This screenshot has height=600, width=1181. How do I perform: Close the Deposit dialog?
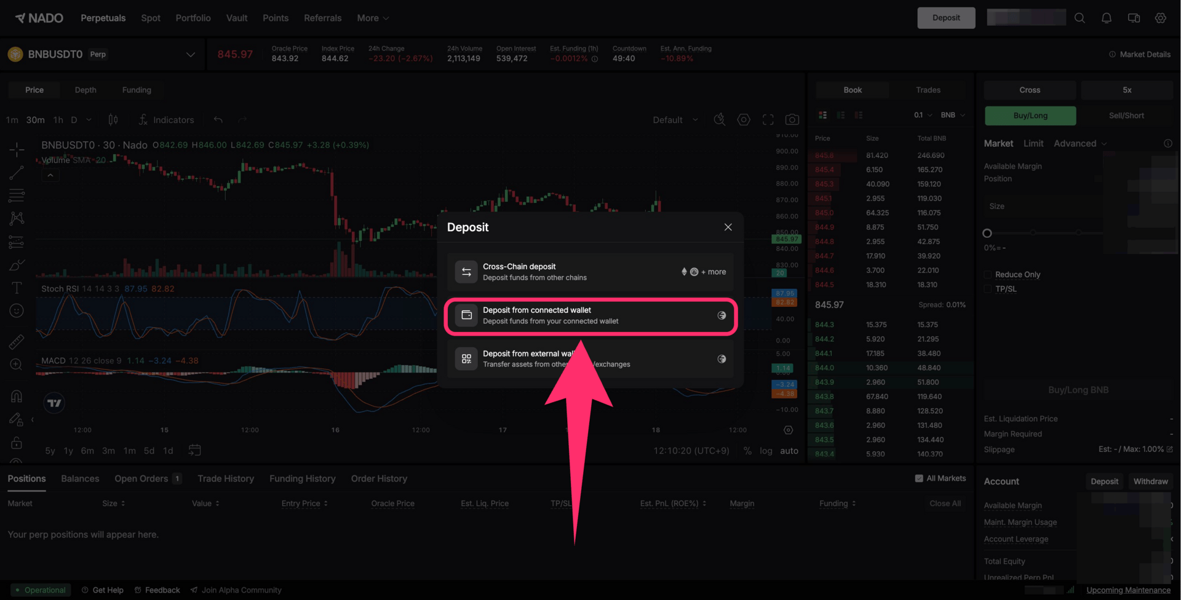point(728,227)
